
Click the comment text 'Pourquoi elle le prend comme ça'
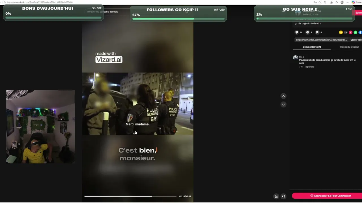coord(327,61)
